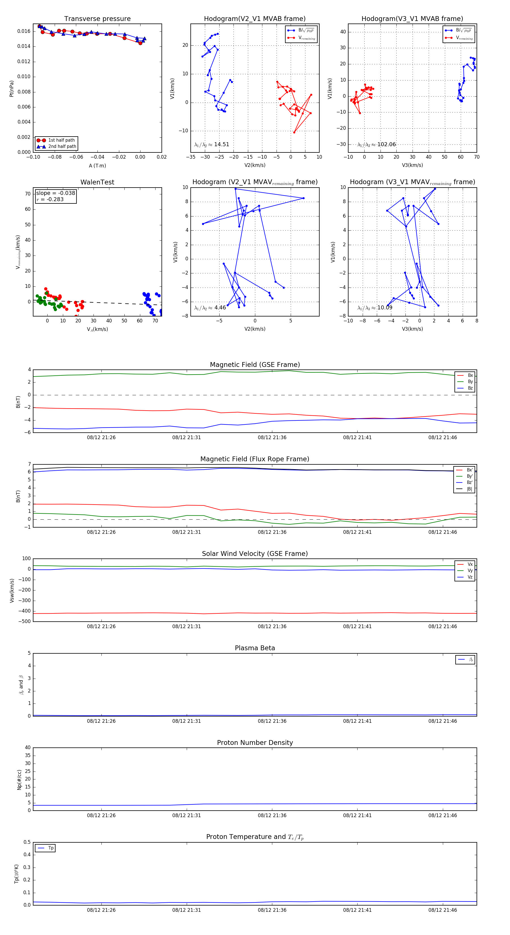The height and width of the screenshot is (935, 510).
Task: Click the "0.016" tick label on the Transverse pressure axis
Action: coord(24,31)
